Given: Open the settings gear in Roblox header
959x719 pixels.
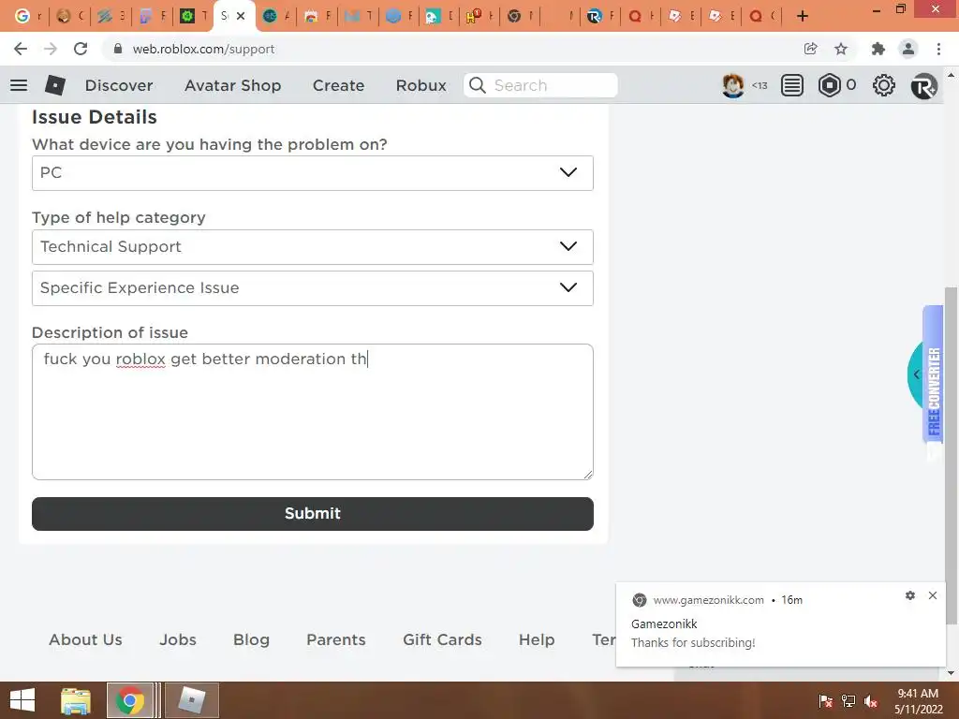Looking at the screenshot, I should tap(884, 85).
